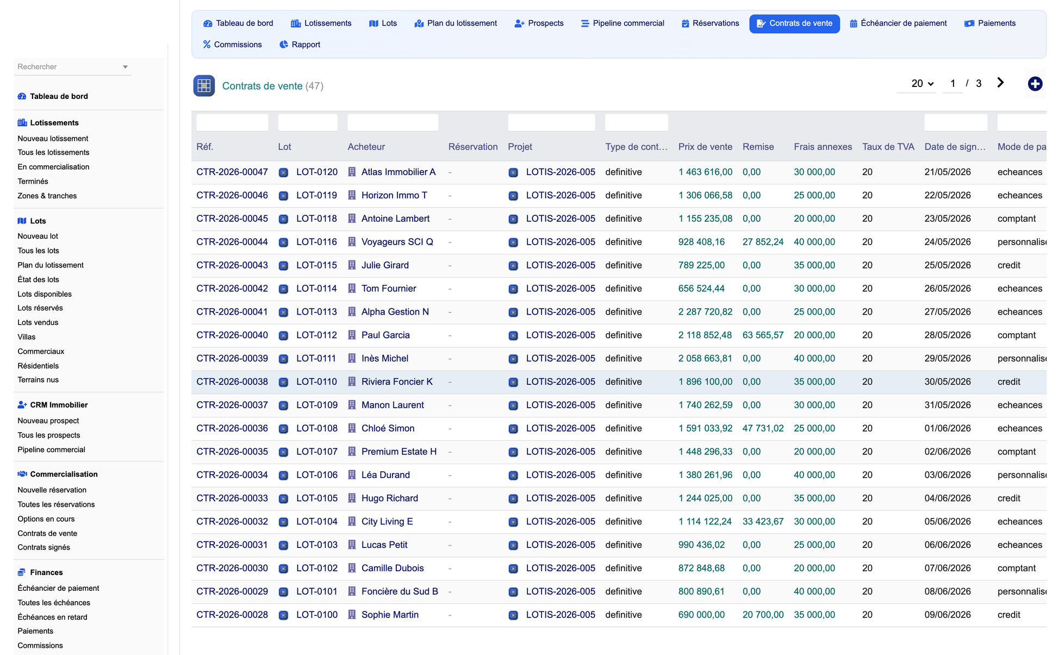Click the Tableau de bord sidebar gauge icon

pyautogui.click(x=22, y=96)
